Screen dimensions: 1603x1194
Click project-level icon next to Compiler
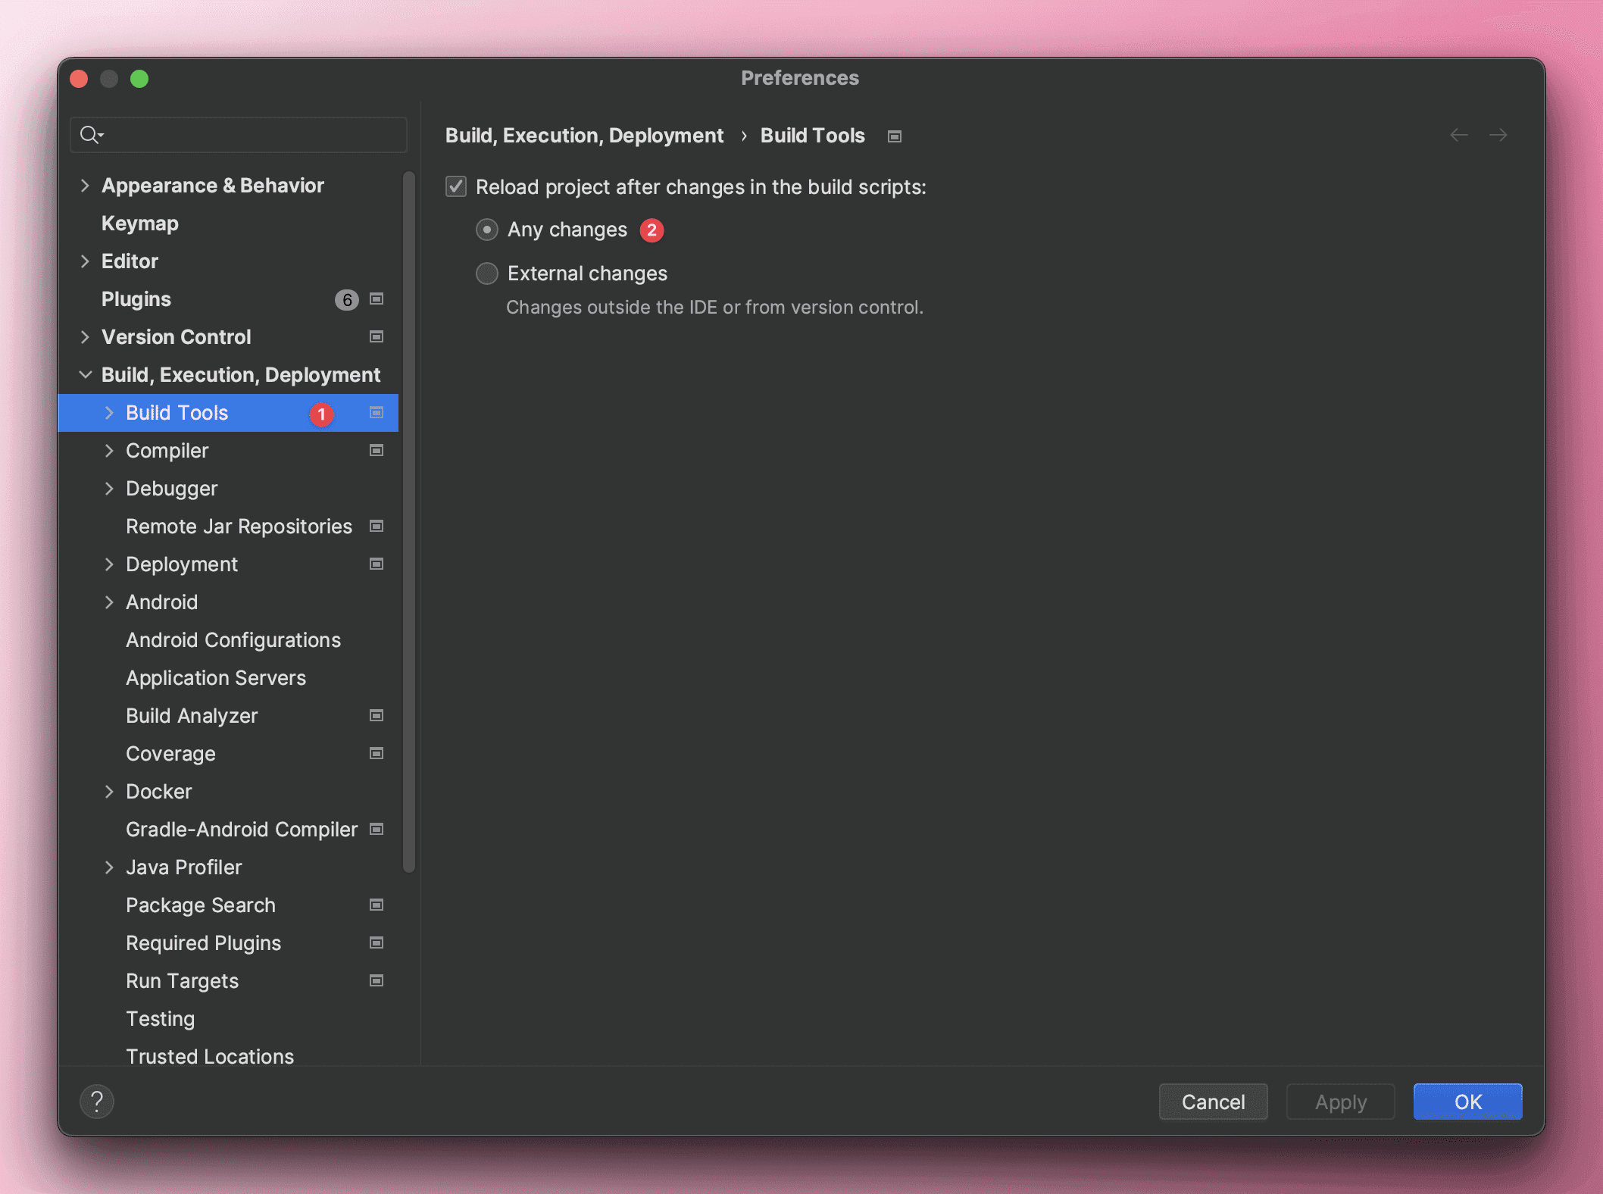377,451
